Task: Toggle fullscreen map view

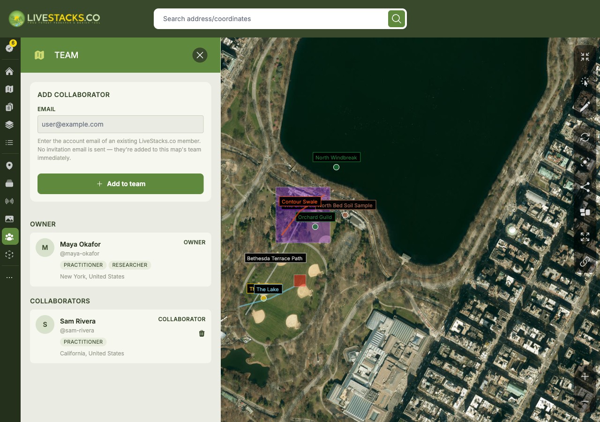Action: coord(585,237)
